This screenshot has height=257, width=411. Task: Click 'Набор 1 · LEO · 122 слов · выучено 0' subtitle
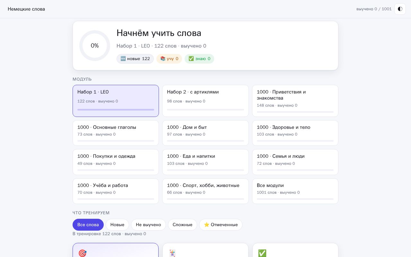coord(162,46)
